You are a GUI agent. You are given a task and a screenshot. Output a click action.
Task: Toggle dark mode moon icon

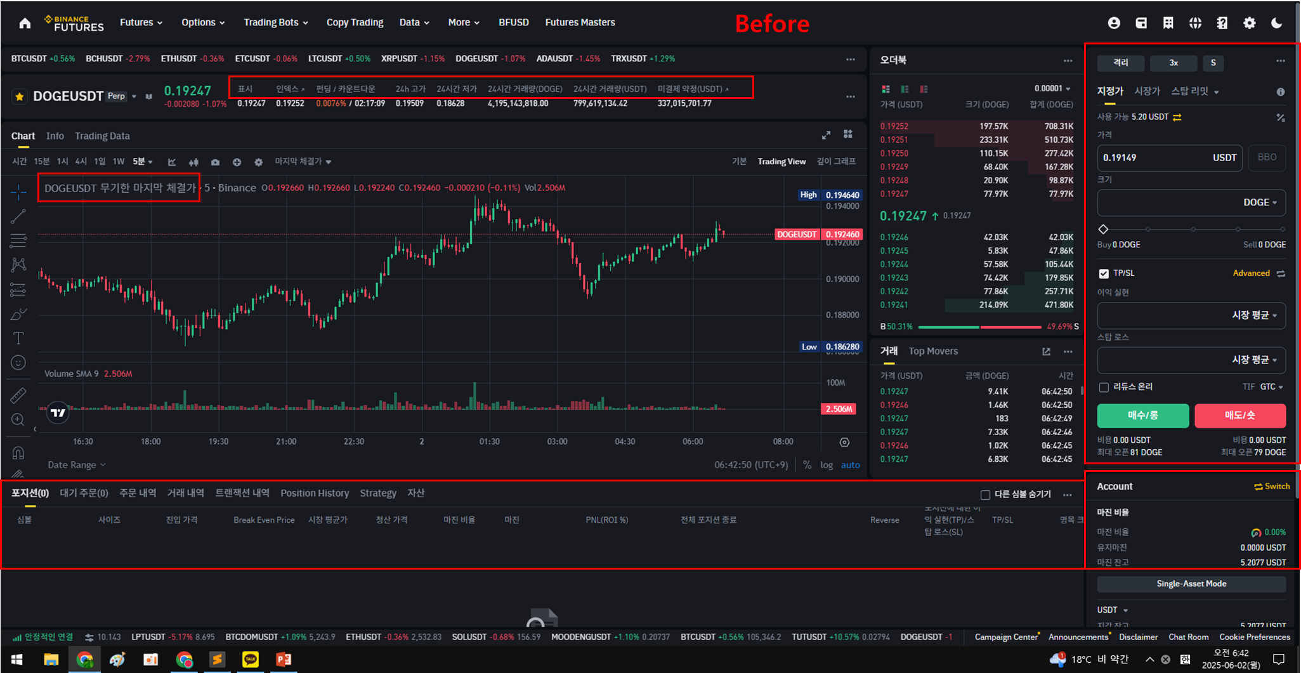point(1277,23)
